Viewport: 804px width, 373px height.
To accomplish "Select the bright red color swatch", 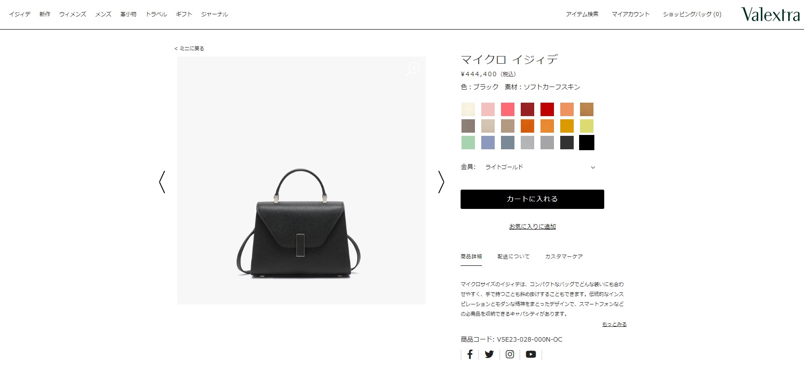I will tap(547, 109).
